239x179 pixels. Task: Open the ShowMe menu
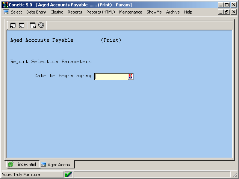pos(154,12)
